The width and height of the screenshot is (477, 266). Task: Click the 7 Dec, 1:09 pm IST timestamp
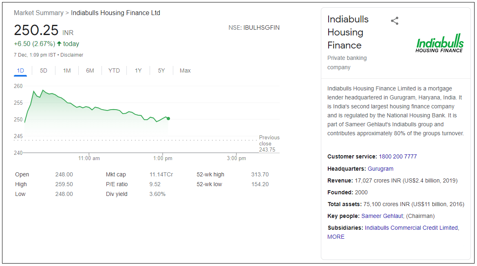[35, 55]
